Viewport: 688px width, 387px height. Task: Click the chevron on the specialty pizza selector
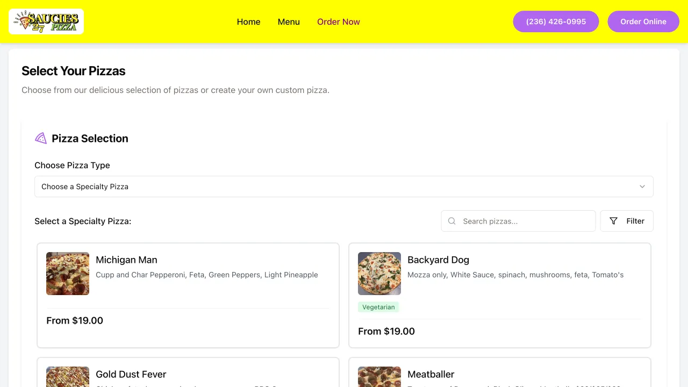(642, 187)
